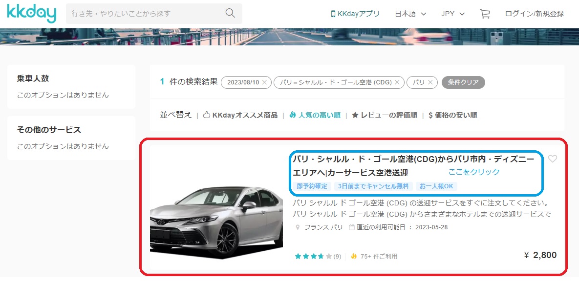Screen dimensions: 579x301
Task: Click the search magnifier icon
Action: (230, 13)
